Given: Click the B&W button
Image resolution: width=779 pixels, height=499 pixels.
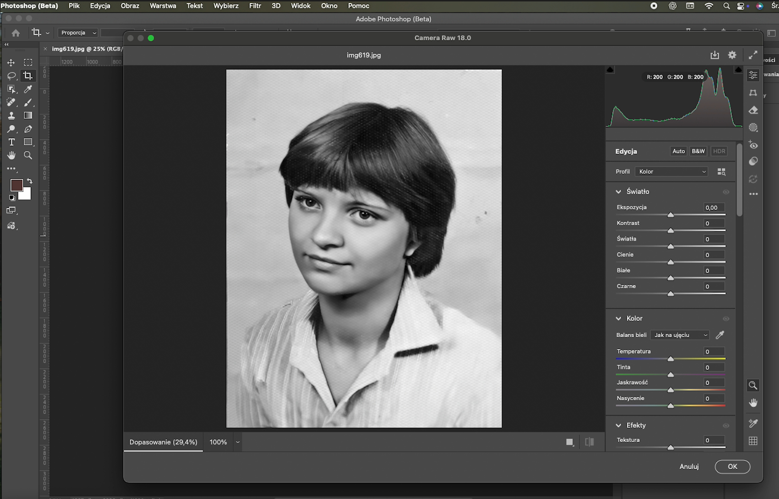Looking at the screenshot, I should 698,151.
